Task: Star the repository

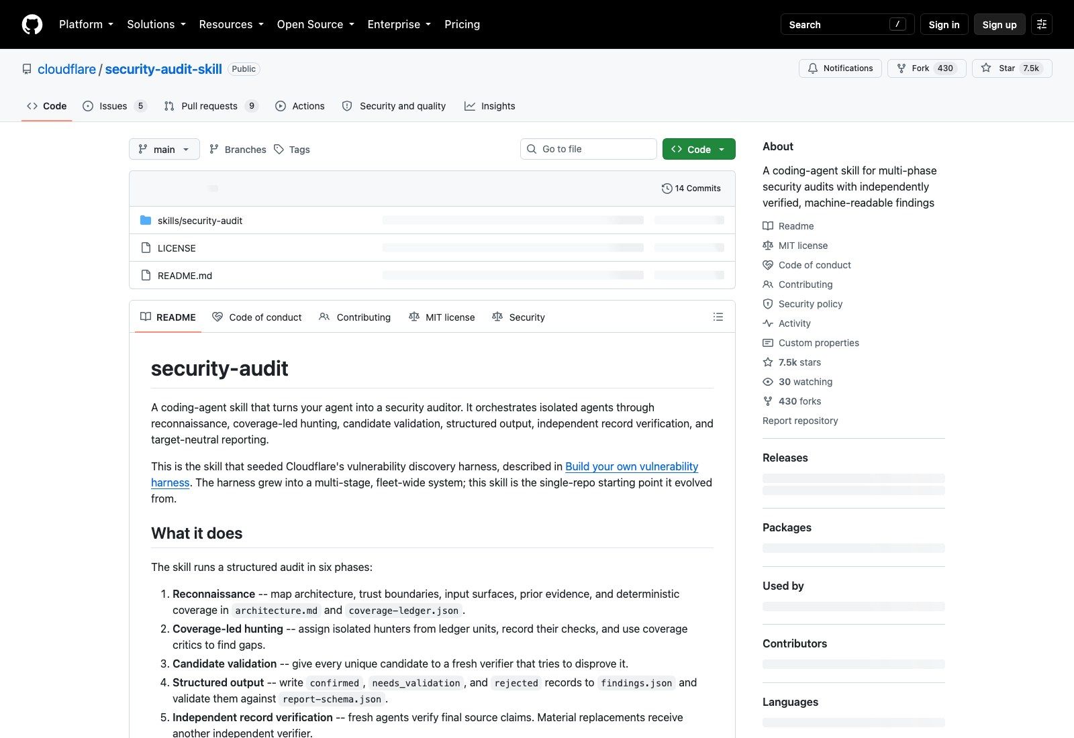Action: [1012, 68]
